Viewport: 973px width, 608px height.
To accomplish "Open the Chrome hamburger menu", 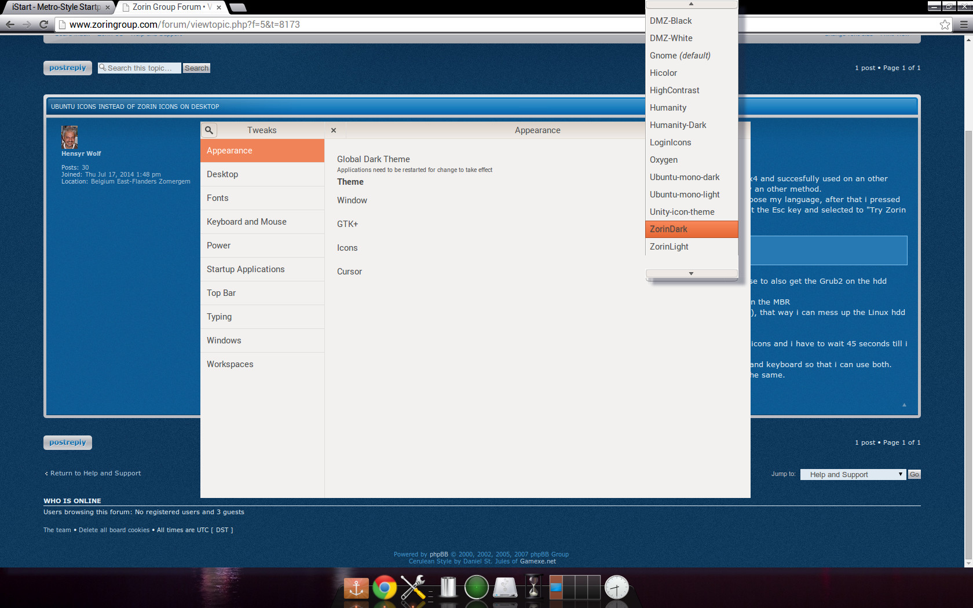I will click(964, 24).
